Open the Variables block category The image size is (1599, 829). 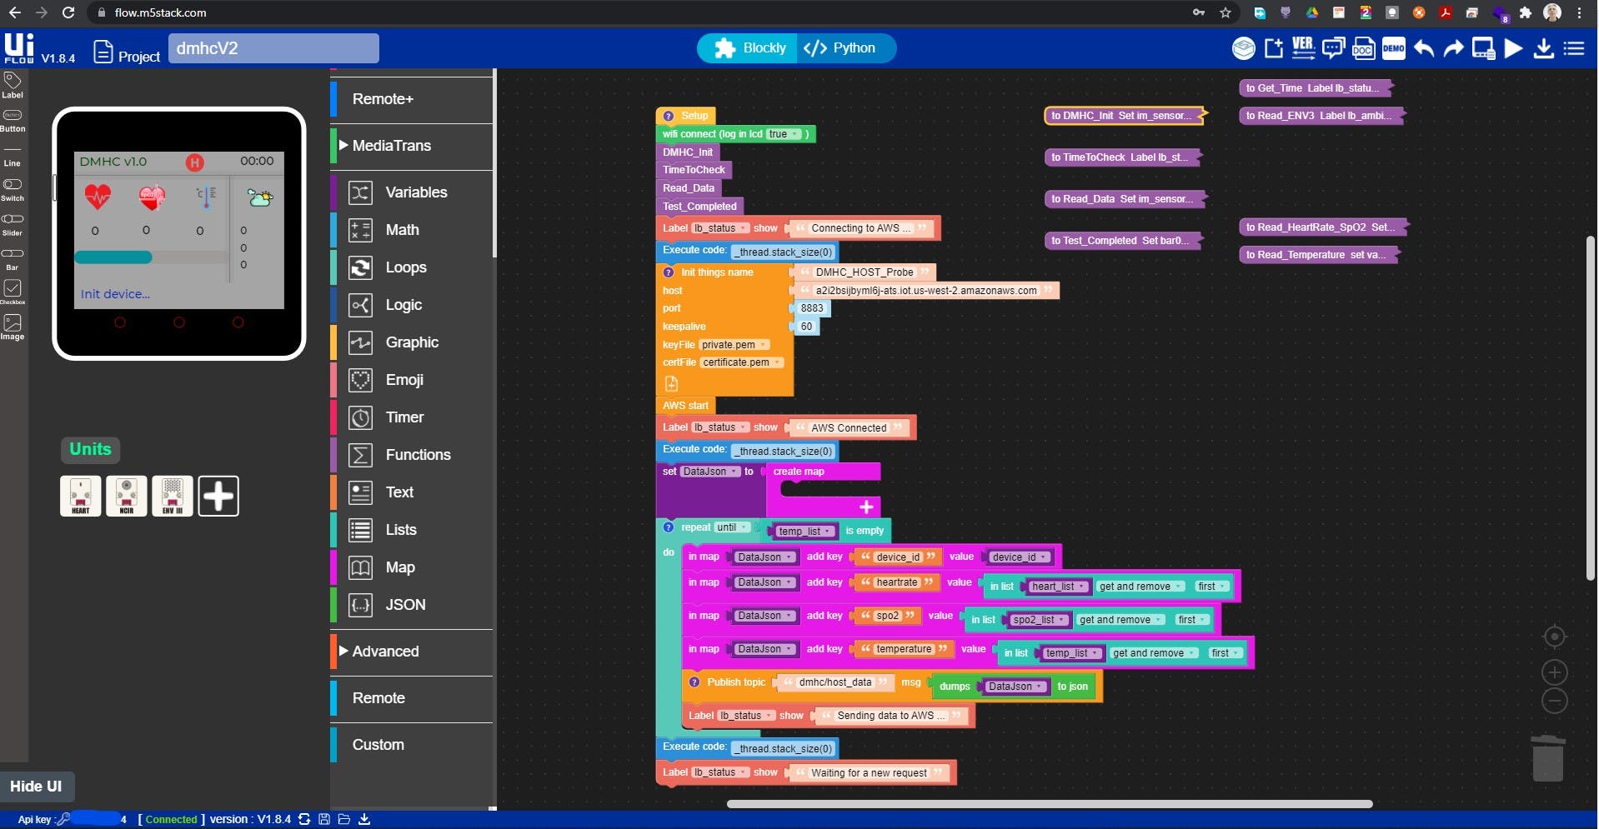tap(412, 192)
